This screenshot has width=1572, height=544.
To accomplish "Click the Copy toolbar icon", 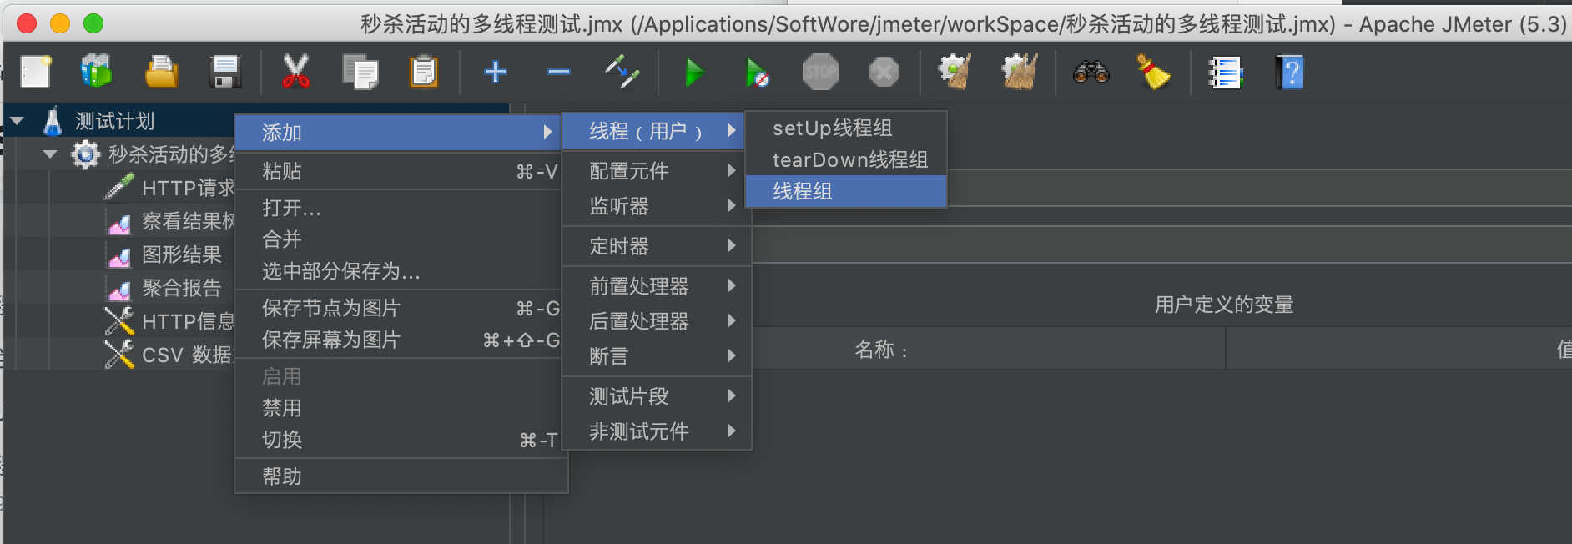I will 360,73.
